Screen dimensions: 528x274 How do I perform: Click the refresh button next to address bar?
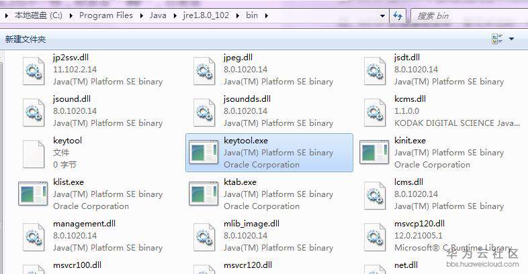coord(398,16)
